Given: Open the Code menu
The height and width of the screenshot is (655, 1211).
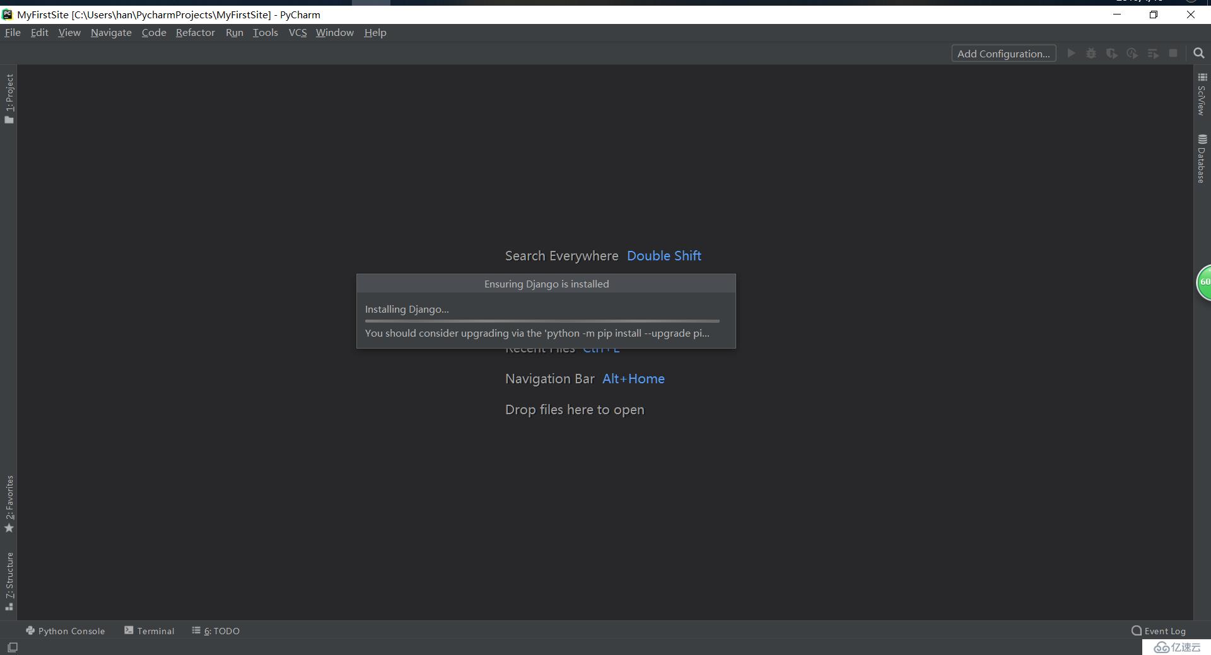Looking at the screenshot, I should pyautogui.click(x=154, y=33).
